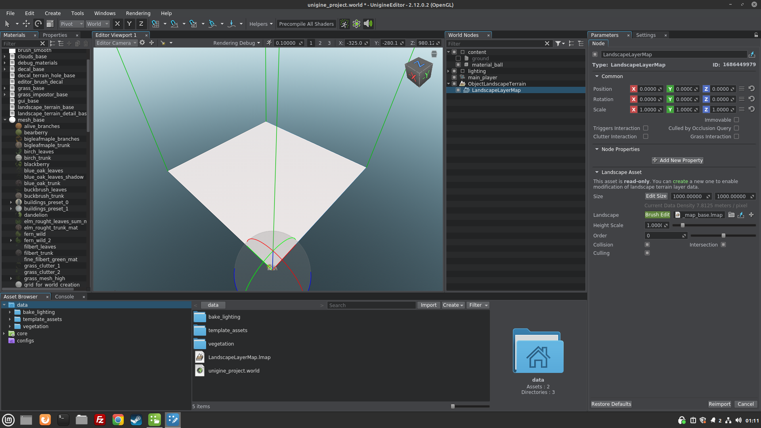Activate the rotate manipulator tool
761x428 pixels.
38,24
